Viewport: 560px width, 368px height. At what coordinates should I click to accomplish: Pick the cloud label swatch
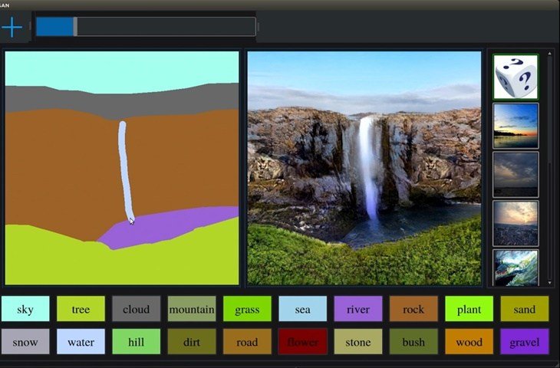136,309
